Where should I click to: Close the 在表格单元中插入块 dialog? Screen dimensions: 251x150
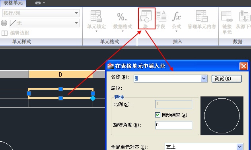point(243,66)
